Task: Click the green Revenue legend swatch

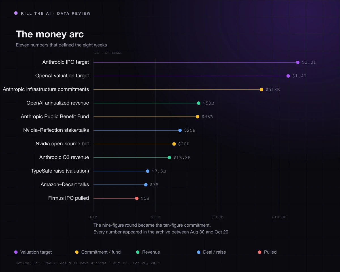Action: point(138,252)
